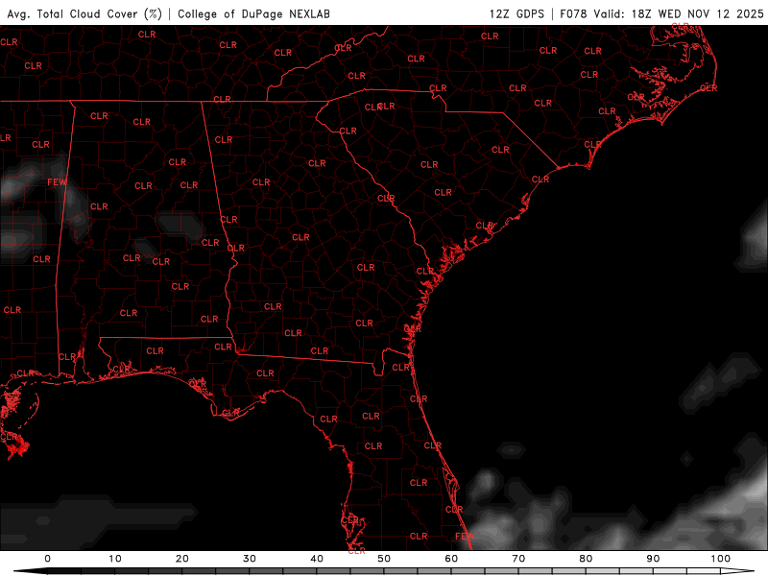Click the "30" value on the color scale
This screenshot has width=768, height=576.
pyautogui.click(x=250, y=559)
